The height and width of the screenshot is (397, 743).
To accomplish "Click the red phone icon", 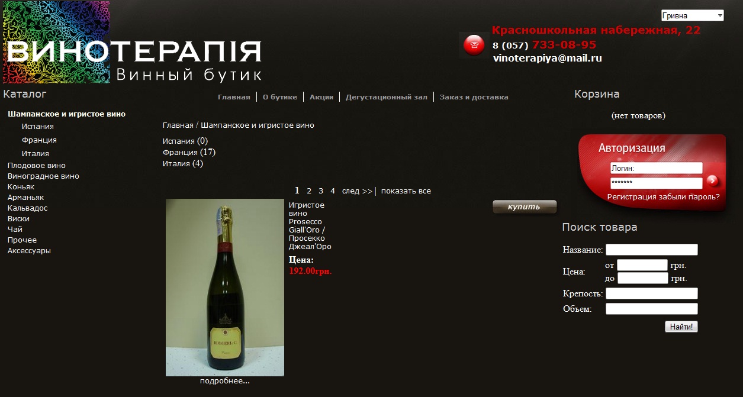I will [473, 44].
